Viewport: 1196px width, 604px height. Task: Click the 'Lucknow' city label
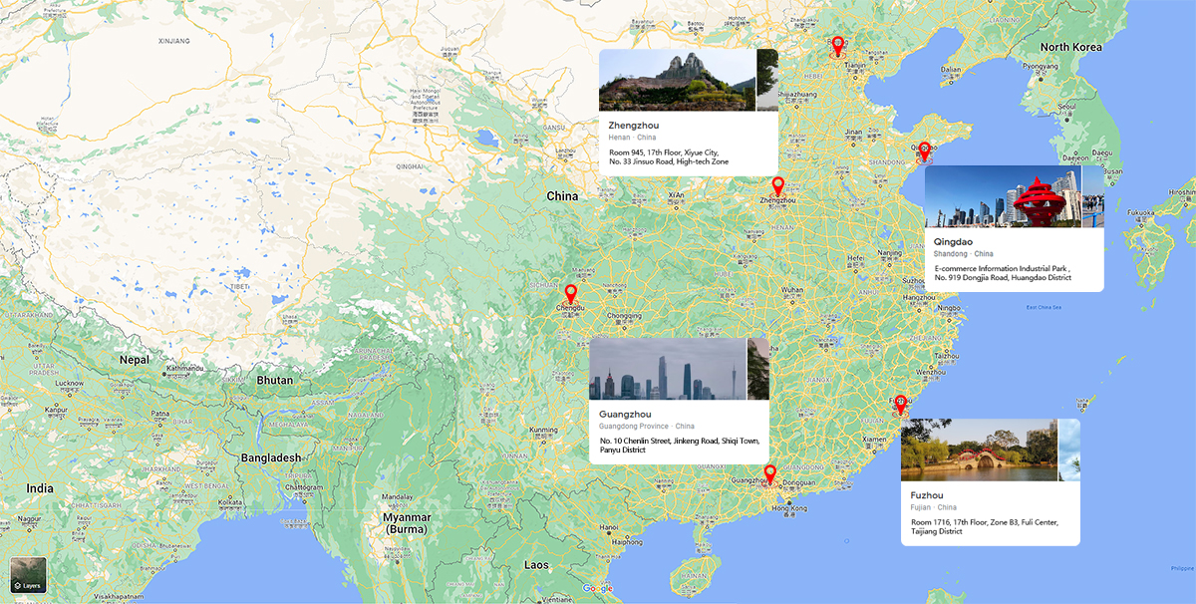70,383
